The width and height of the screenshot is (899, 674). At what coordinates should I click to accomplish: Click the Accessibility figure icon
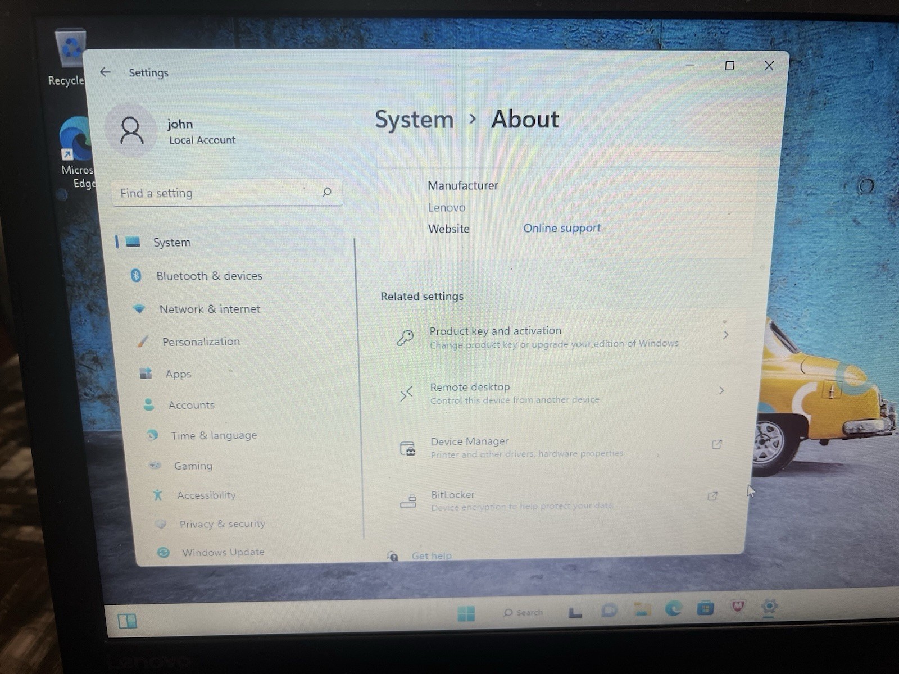pos(158,495)
